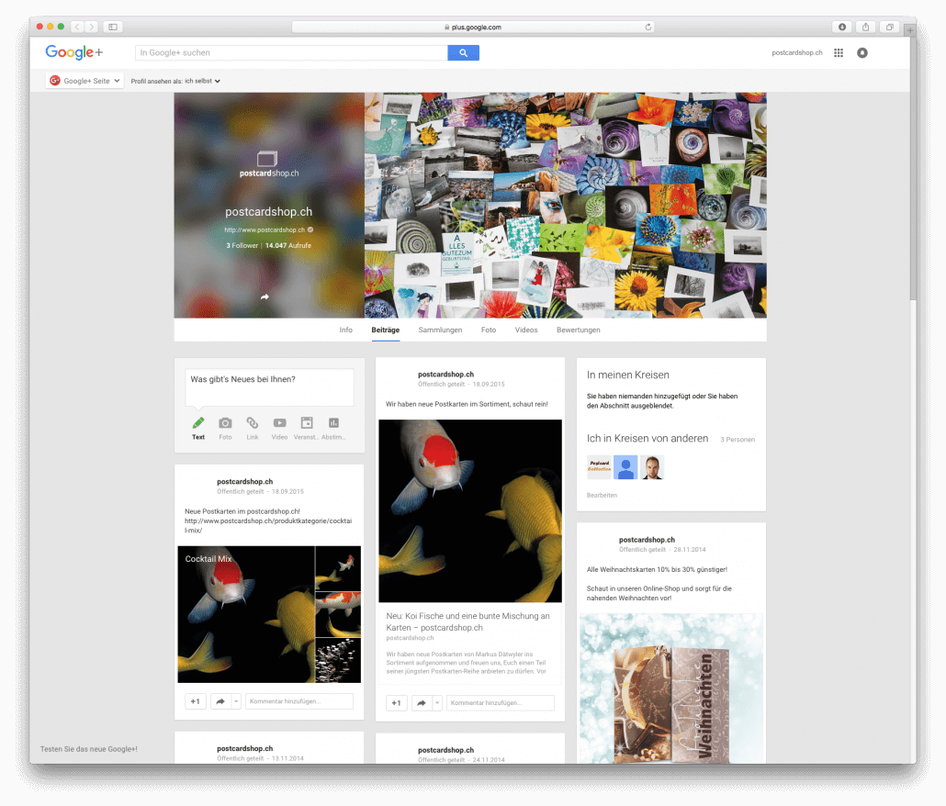Open the Sammlungen tab
This screenshot has height=806, width=946.
coord(441,330)
